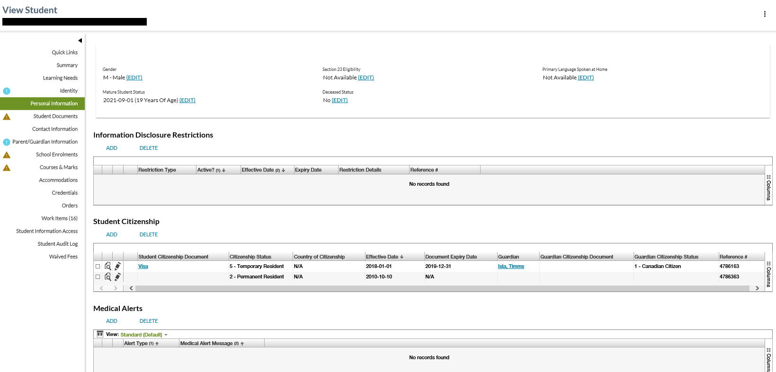
Task: Click view details icon for Visa row
Action: pos(108,266)
